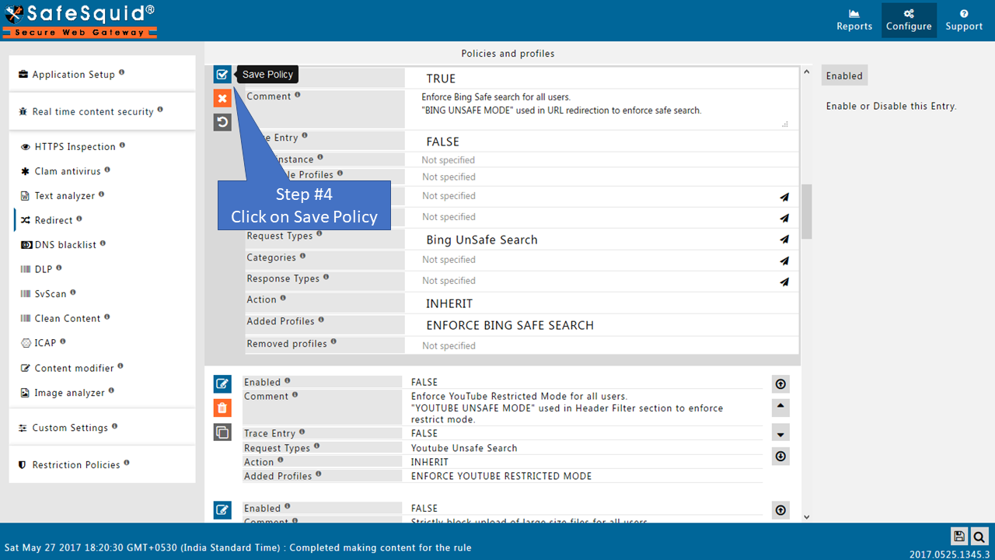Image resolution: width=995 pixels, height=560 pixels.
Task: Edit the YouTube Restricted Mode policy
Action: coord(222,383)
